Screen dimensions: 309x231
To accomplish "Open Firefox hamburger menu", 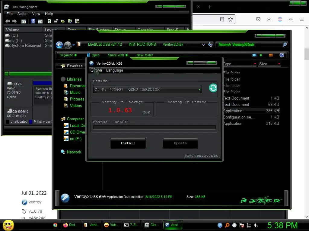I will [302, 19].
